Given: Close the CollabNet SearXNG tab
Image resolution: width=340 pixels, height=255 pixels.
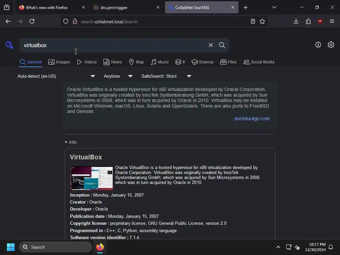Looking at the screenshot, I should click(233, 7).
